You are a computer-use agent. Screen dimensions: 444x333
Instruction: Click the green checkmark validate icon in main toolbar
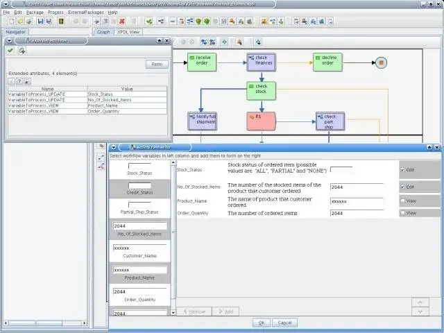point(149,22)
